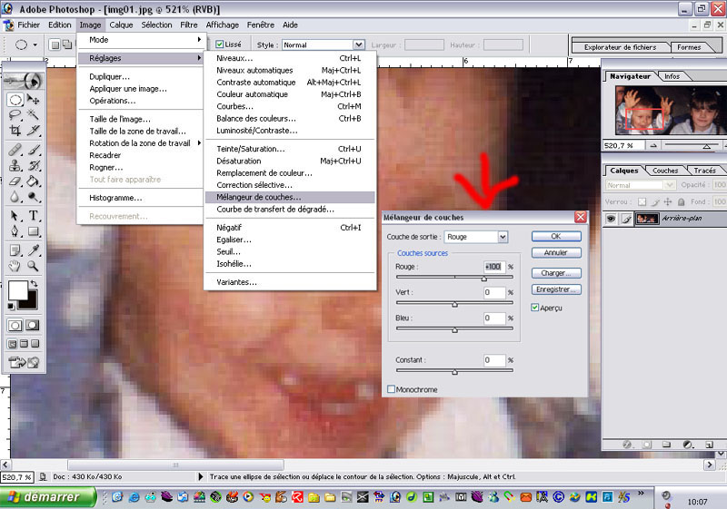Viewport: 727px width, 509px height.
Task: Switch to Quick Mask mode
Action: coord(33,326)
